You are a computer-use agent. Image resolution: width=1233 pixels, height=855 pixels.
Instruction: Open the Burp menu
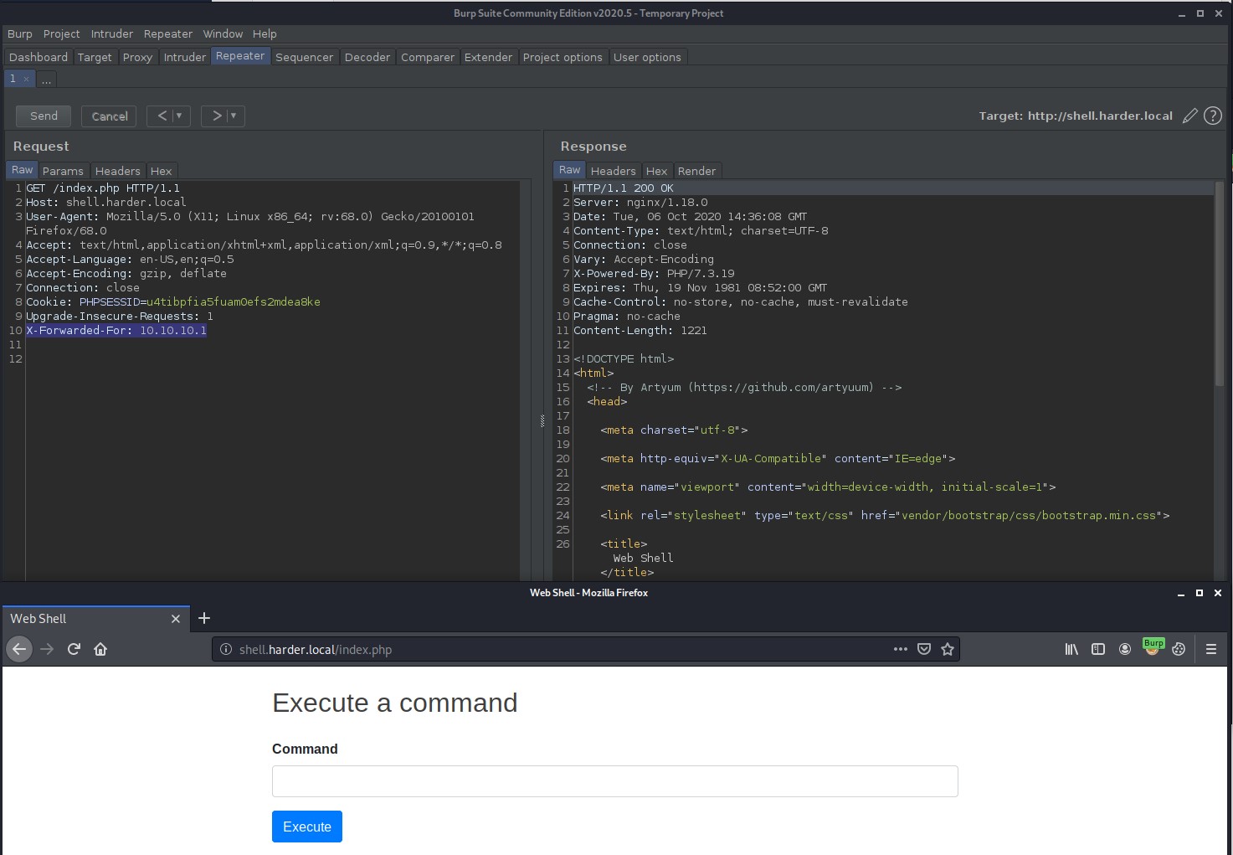coord(20,33)
